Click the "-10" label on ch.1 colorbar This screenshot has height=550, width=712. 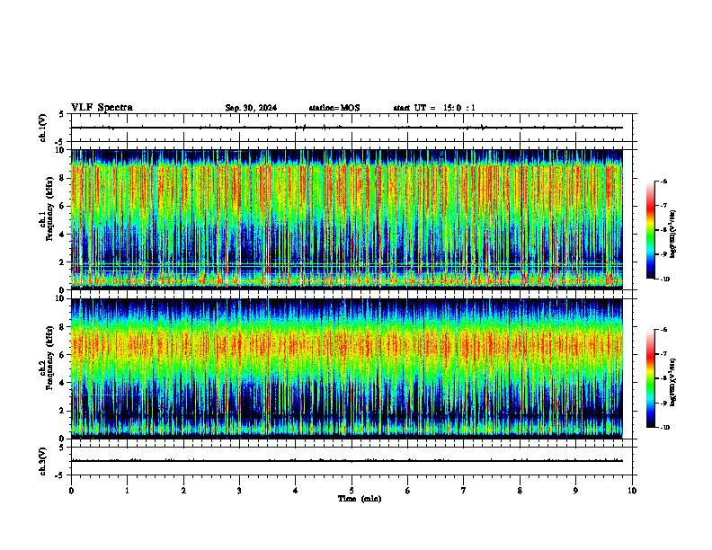[x=664, y=279]
